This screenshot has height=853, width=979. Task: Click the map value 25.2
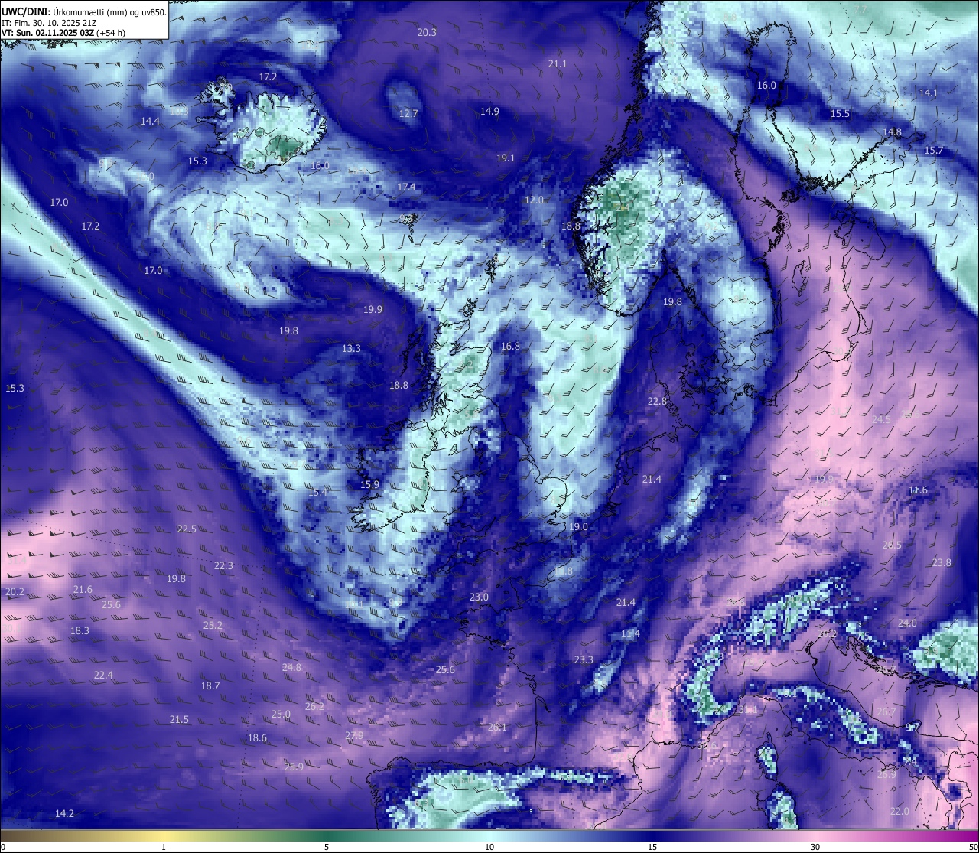point(213,626)
